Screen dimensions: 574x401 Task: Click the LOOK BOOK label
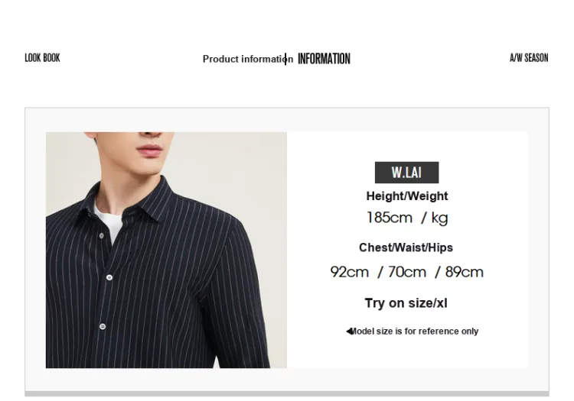(x=42, y=58)
